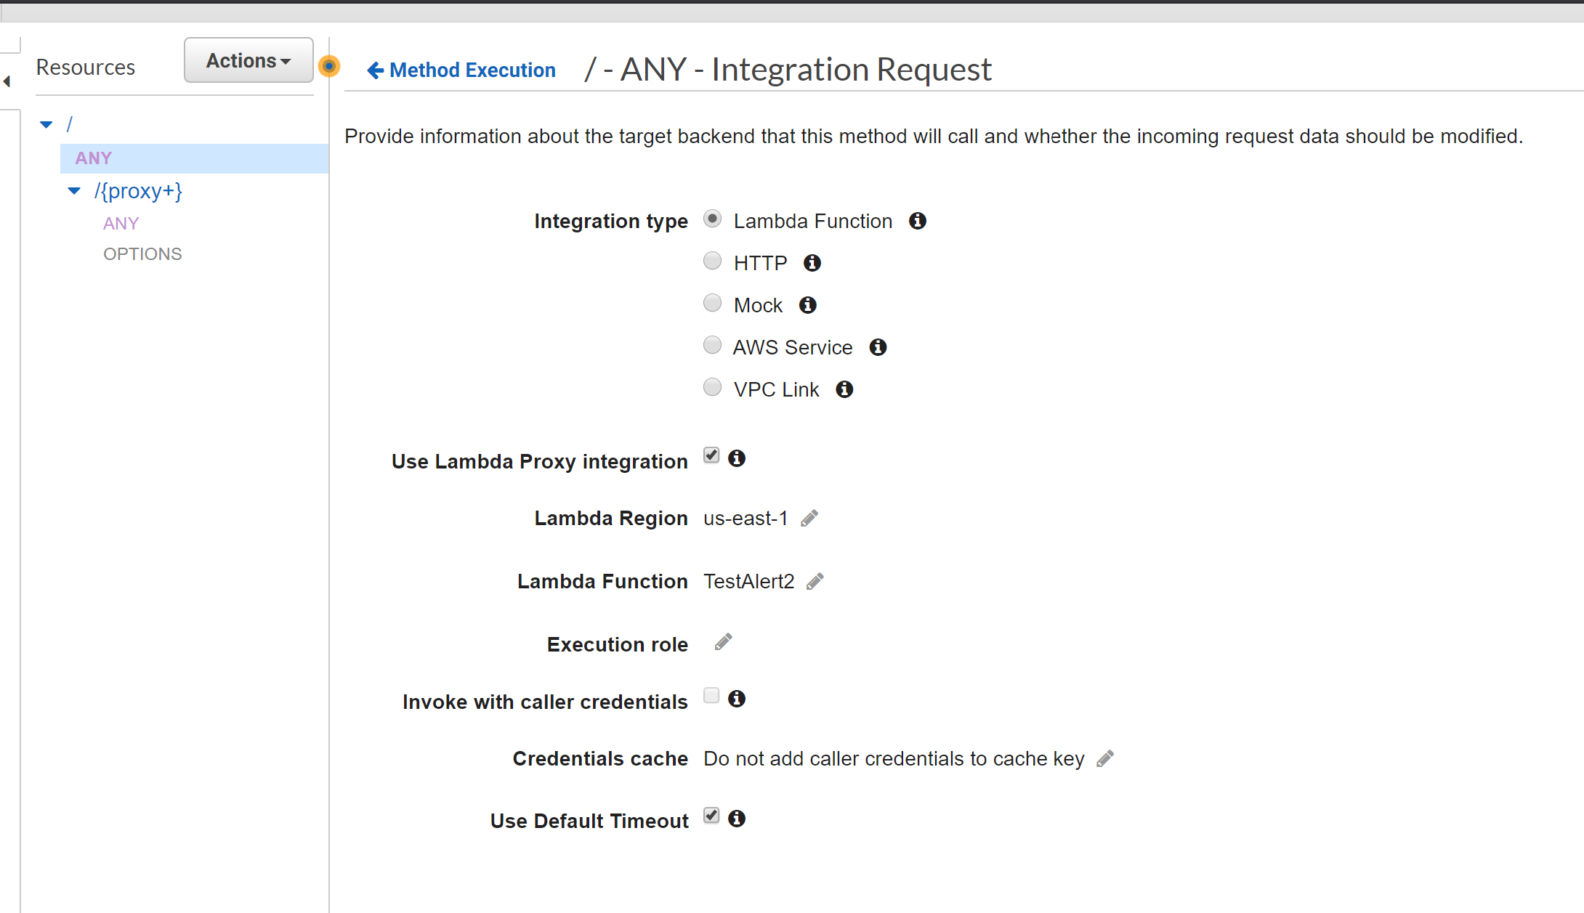Collapse the left navigation panel arrow
This screenshot has height=913, width=1584.
tap(7, 81)
